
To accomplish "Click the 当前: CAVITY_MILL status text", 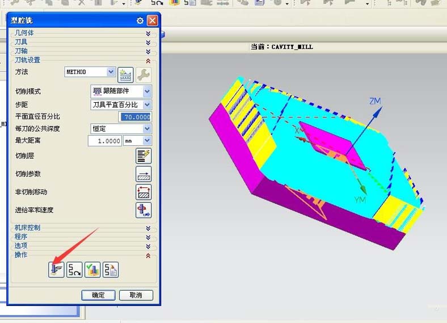I will click(x=282, y=47).
